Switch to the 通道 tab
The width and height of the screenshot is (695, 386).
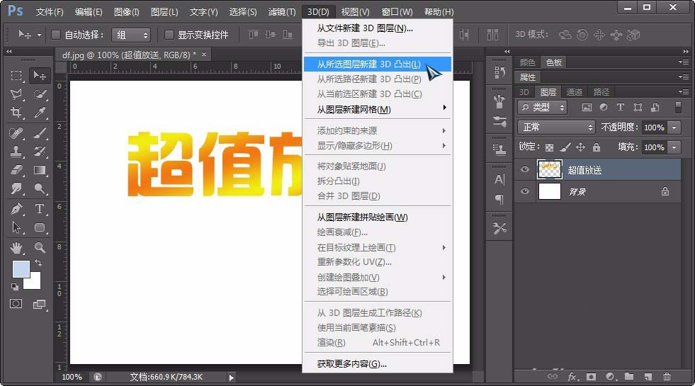pos(575,92)
